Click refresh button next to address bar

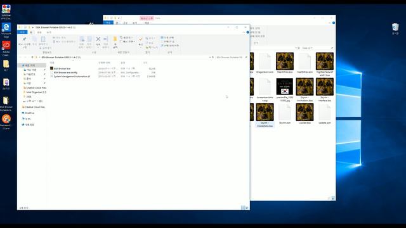[x=213, y=57]
